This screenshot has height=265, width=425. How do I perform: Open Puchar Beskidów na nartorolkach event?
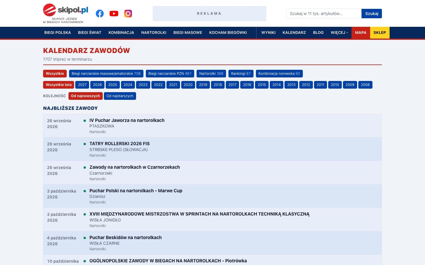(x=125, y=238)
